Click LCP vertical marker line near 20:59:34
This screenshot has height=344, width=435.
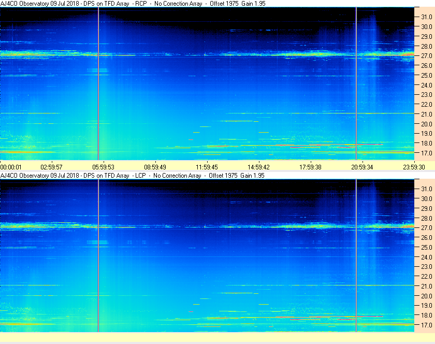(x=356, y=255)
